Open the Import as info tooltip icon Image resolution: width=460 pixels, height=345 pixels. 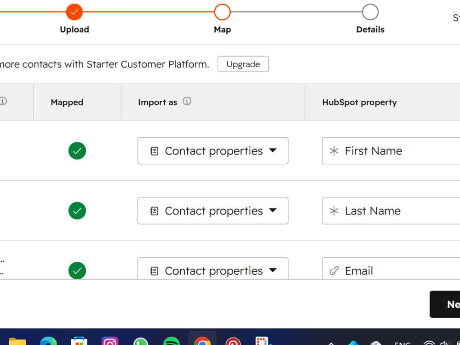pos(187,101)
